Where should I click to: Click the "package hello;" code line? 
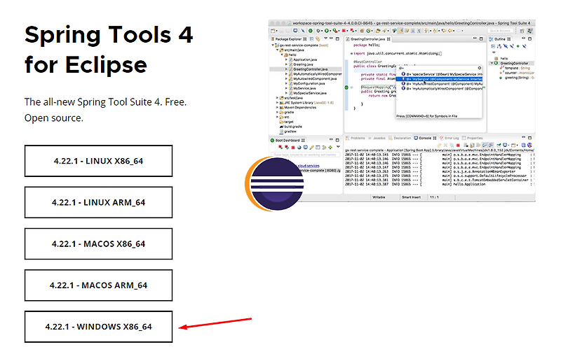[x=366, y=45]
